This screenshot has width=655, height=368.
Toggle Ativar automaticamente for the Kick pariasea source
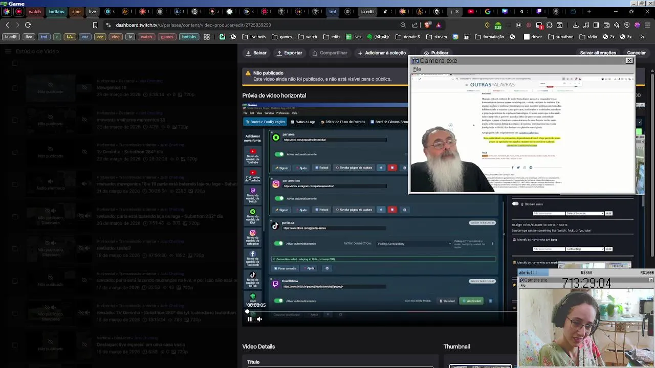(x=279, y=154)
